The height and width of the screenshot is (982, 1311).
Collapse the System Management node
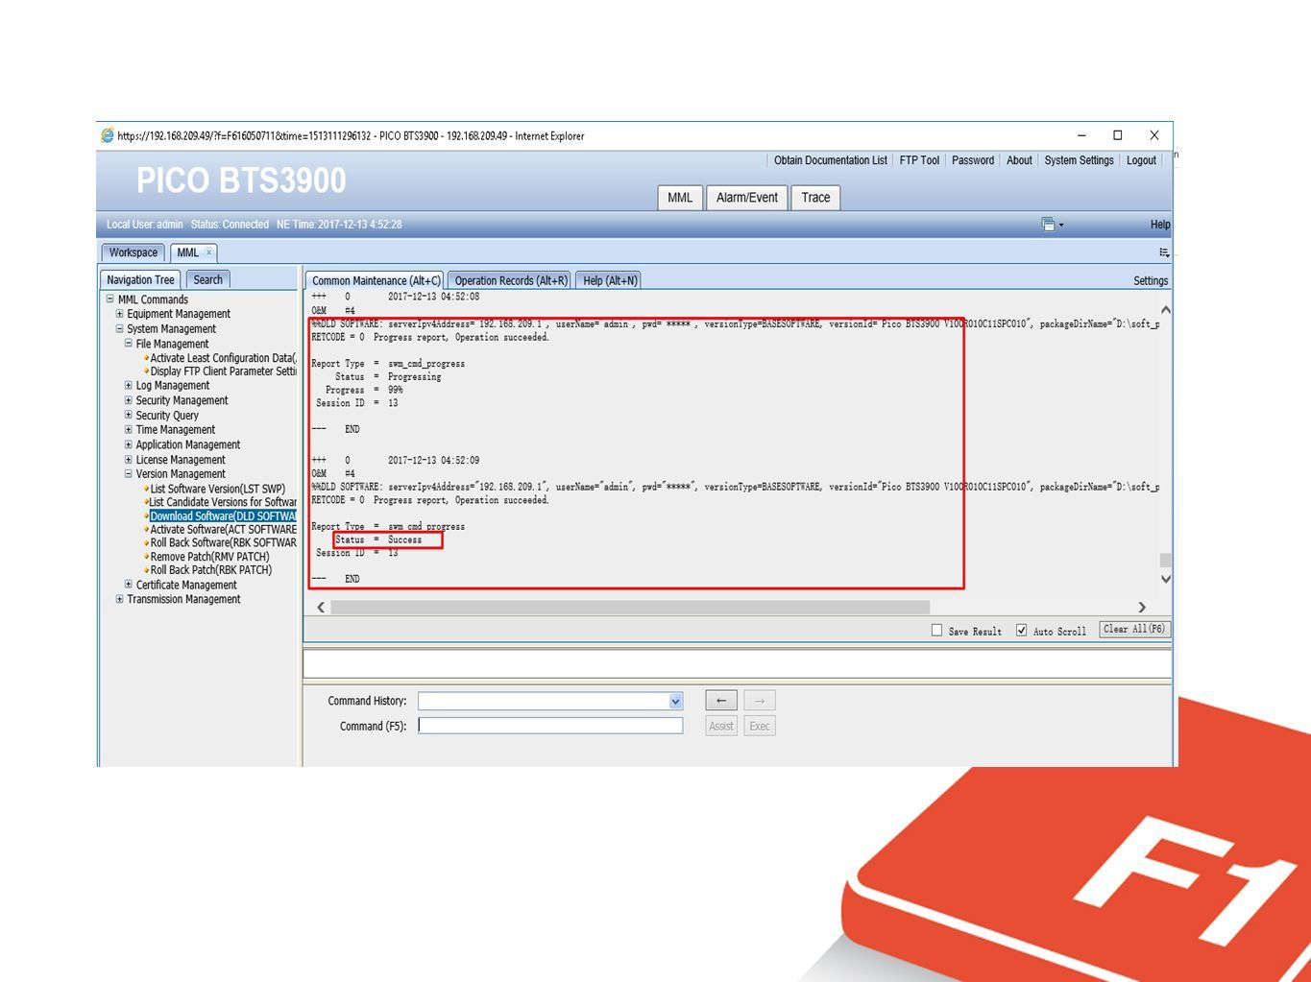point(119,328)
